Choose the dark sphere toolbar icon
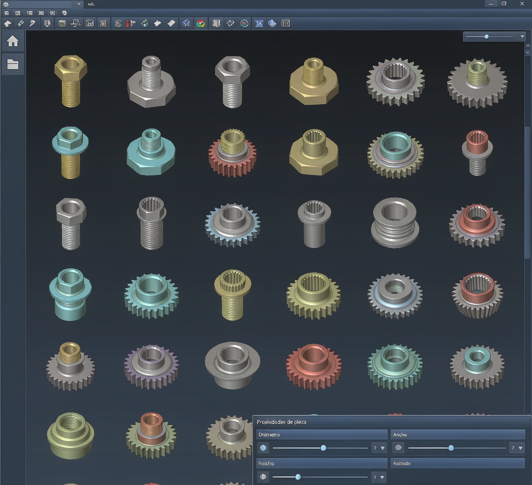The height and width of the screenshot is (485, 532). [118, 23]
